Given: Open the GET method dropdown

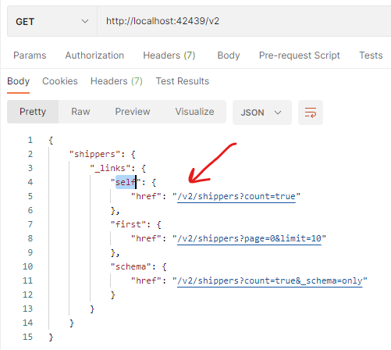Looking at the screenshot, I should pyautogui.click(x=52, y=21).
